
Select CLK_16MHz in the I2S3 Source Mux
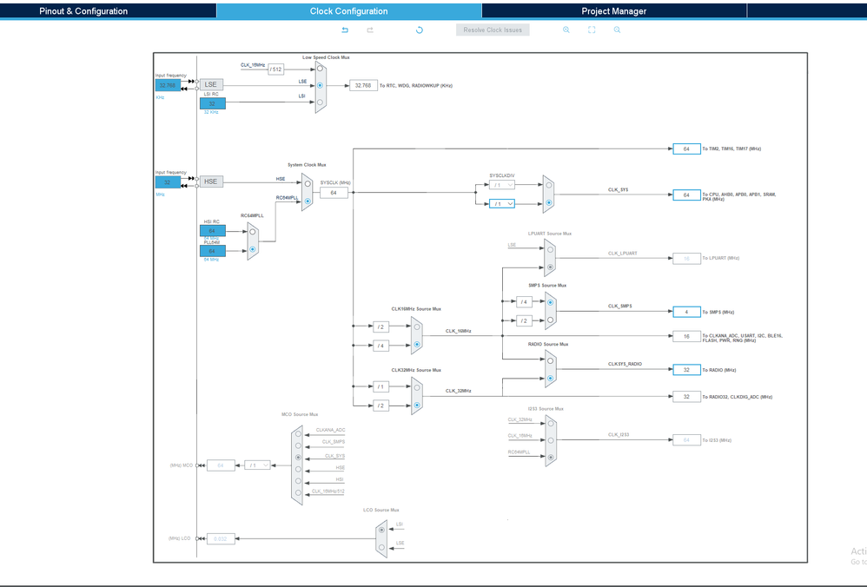[551, 440]
